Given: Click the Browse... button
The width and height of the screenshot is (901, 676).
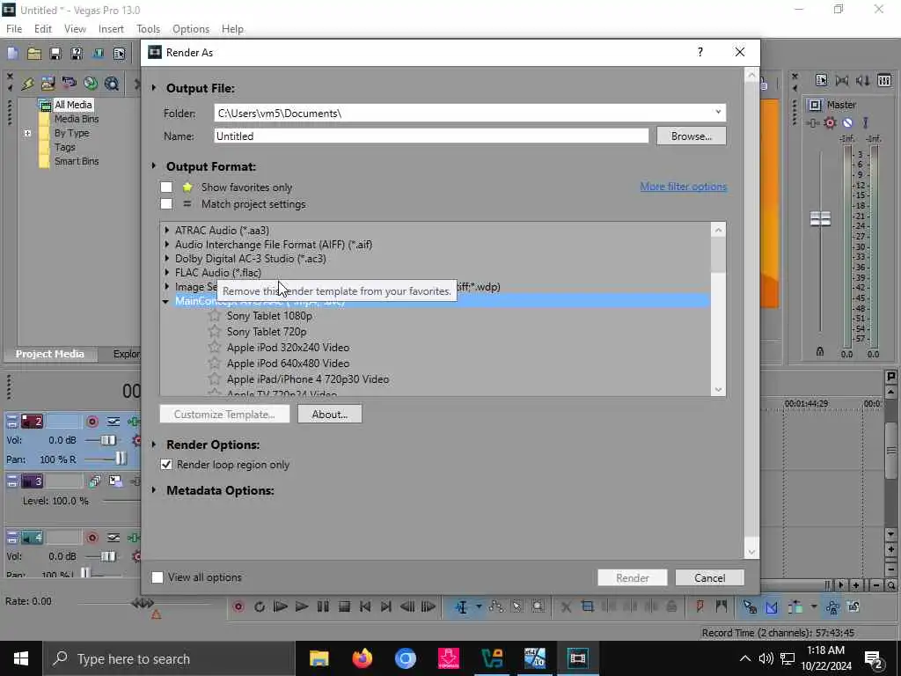Looking at the screenshot, I should tap(692, 136).
